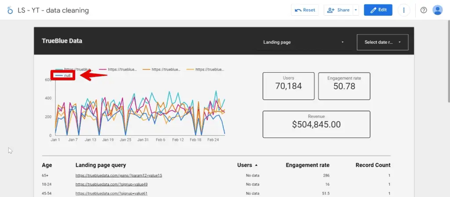Open the signup=value61 landing page link
The image size is (450, 197).
click(111, 193)
